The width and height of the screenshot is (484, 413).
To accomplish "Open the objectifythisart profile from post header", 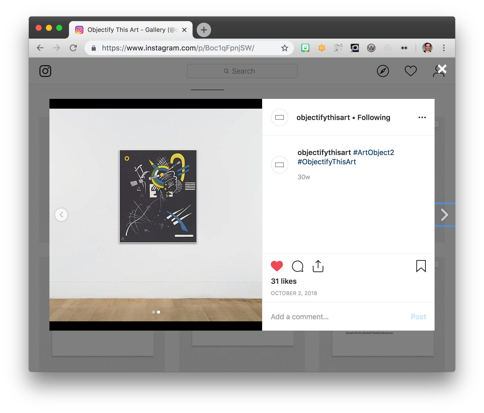I will pyautogui.click(x=323, y=117).
